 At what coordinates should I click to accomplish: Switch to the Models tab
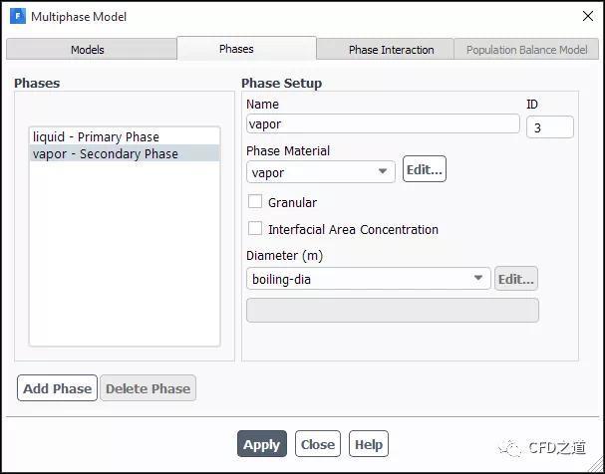tap(88, 50)
